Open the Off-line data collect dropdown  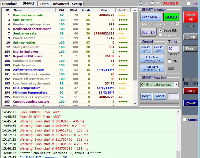pyautogui.click(x=176, y=84)
